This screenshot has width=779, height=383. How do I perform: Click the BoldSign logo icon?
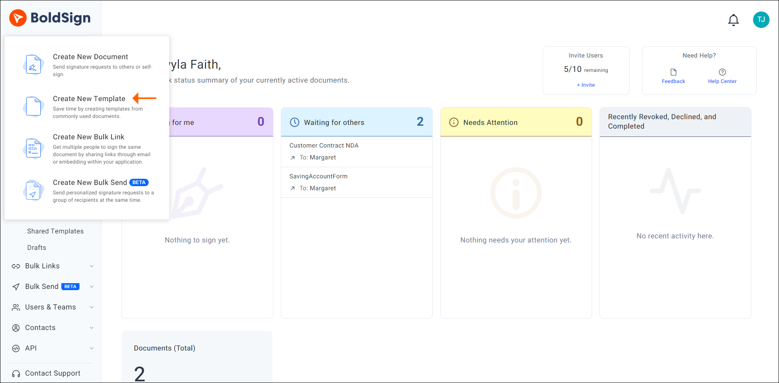pos(18,18)
